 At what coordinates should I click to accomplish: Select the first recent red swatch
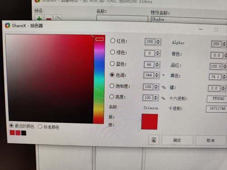click(12, 132)
